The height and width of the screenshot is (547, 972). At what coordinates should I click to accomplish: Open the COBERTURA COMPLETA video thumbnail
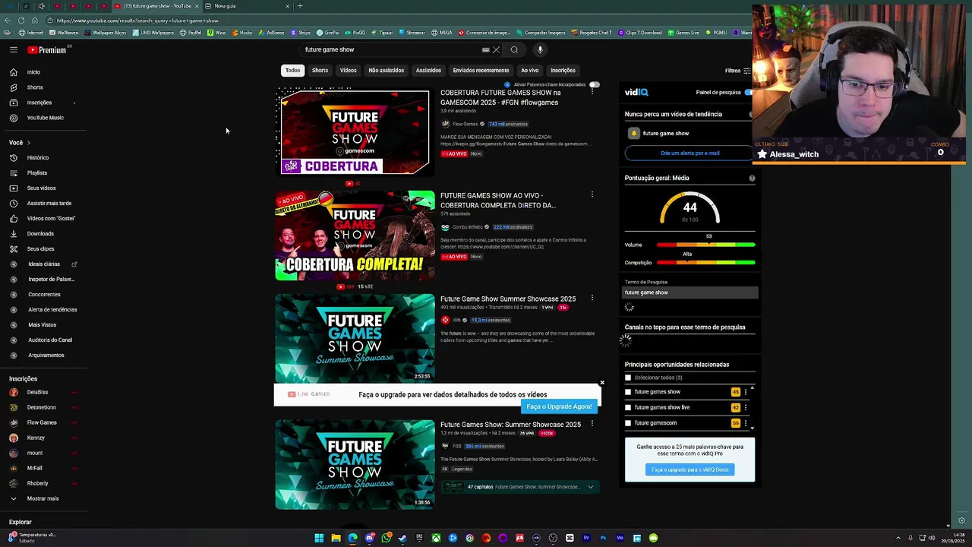pos(355,236)
